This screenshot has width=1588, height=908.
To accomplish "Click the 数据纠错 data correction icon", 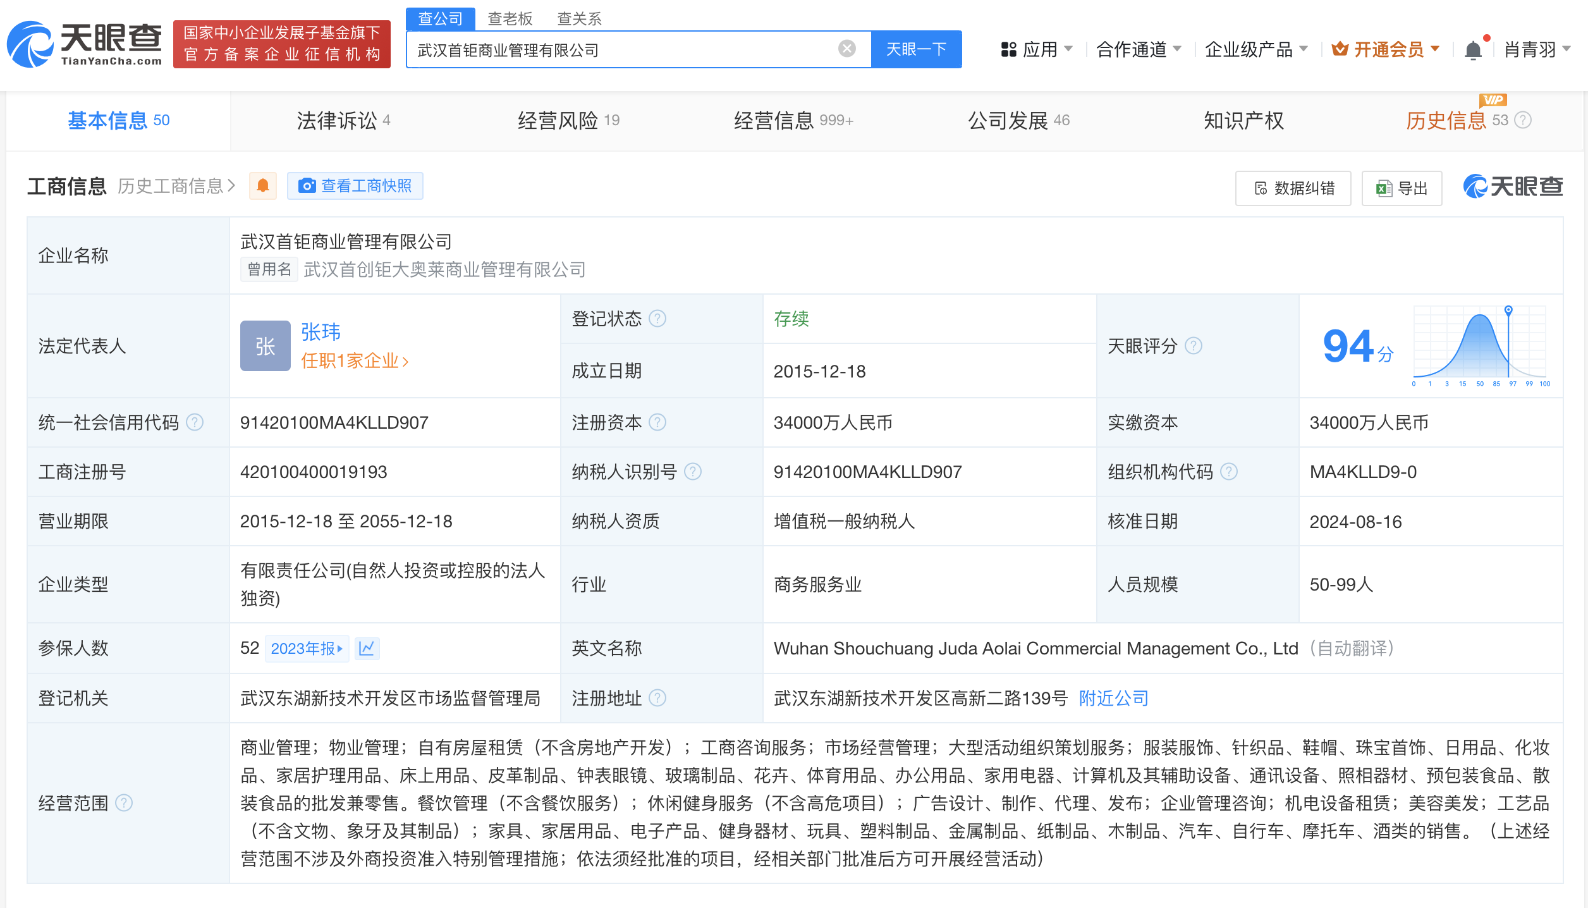I will pyautogui.click(x=1261, y=188).
